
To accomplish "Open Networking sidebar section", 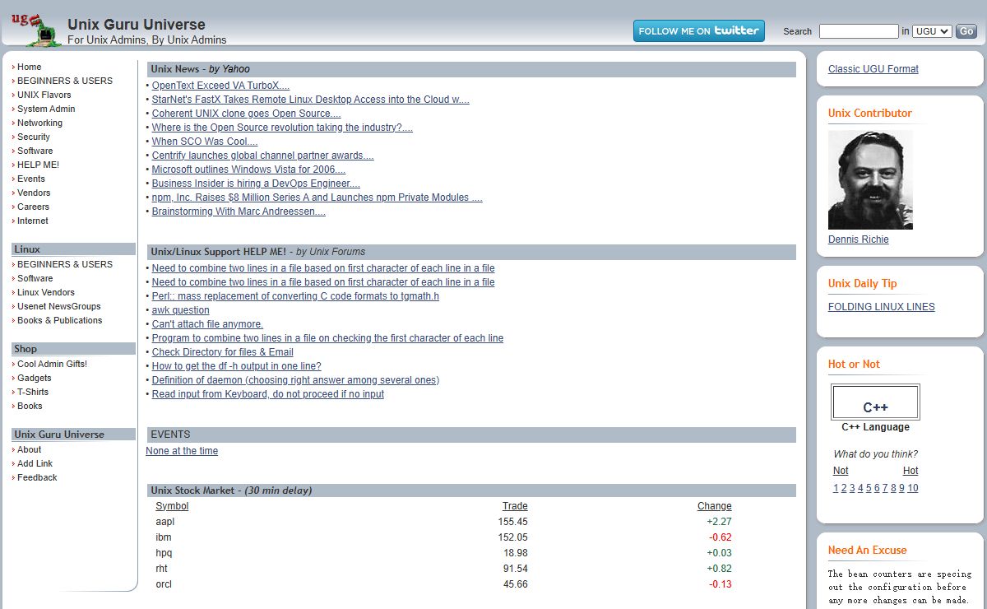I will [x=39, y=123].
